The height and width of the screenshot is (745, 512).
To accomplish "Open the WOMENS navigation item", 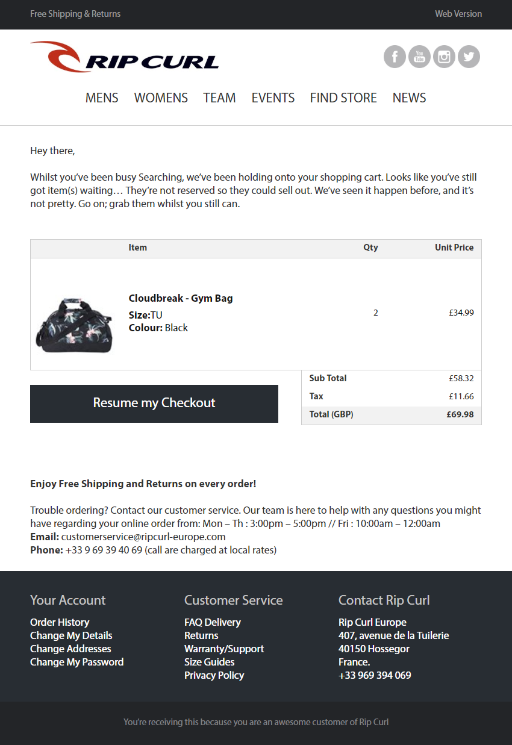I will pos(161,98).
